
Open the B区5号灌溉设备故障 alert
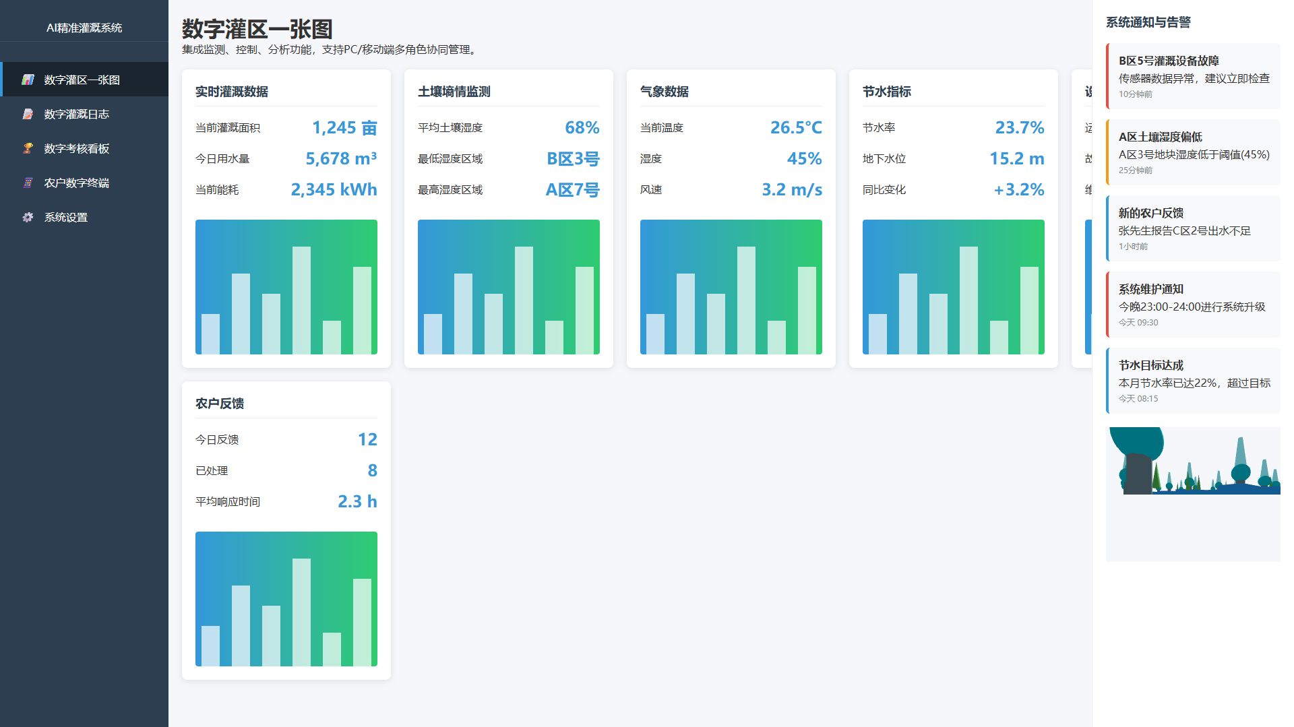[1193, 76]
